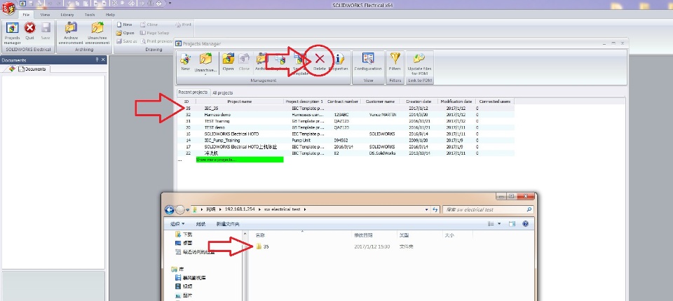
Task: Select IEC_Pump_Training project row
Action: (345, 140)
